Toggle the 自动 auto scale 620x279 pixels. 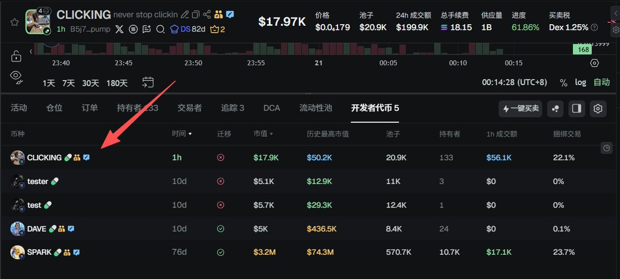point(601,83)
